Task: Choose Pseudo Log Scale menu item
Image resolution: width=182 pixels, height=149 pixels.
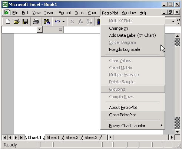Action: (x=133, y=49)
